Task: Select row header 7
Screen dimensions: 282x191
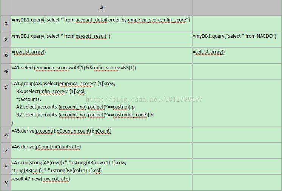Action: [x=6, y=150]
